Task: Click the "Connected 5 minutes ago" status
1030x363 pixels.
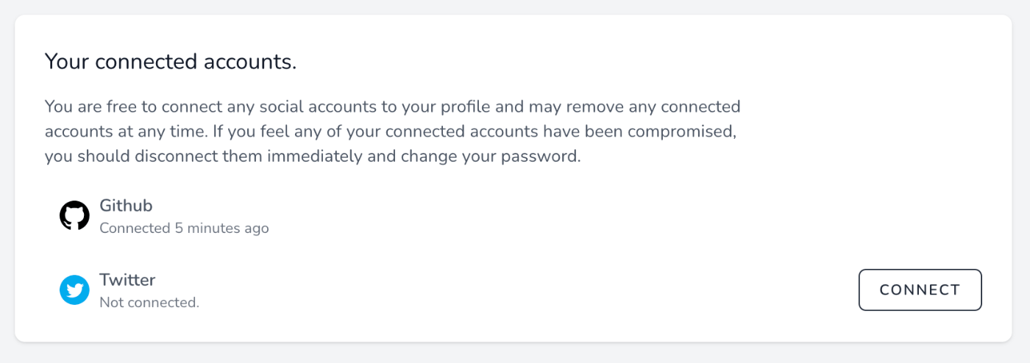Action: 184,229
